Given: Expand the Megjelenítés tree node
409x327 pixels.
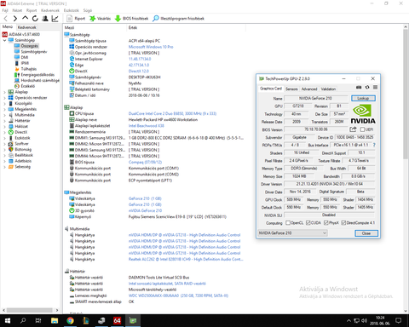Looking at the screenshot, I should pyautogui.click(x=4, y=109).
